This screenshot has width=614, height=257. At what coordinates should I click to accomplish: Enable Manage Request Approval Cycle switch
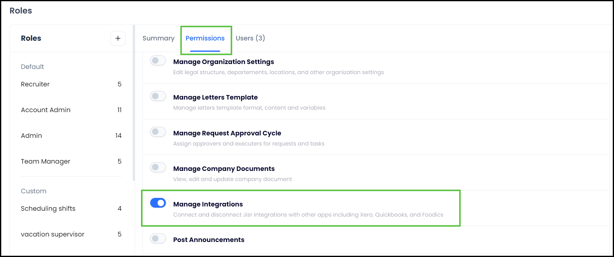point(158,132)
